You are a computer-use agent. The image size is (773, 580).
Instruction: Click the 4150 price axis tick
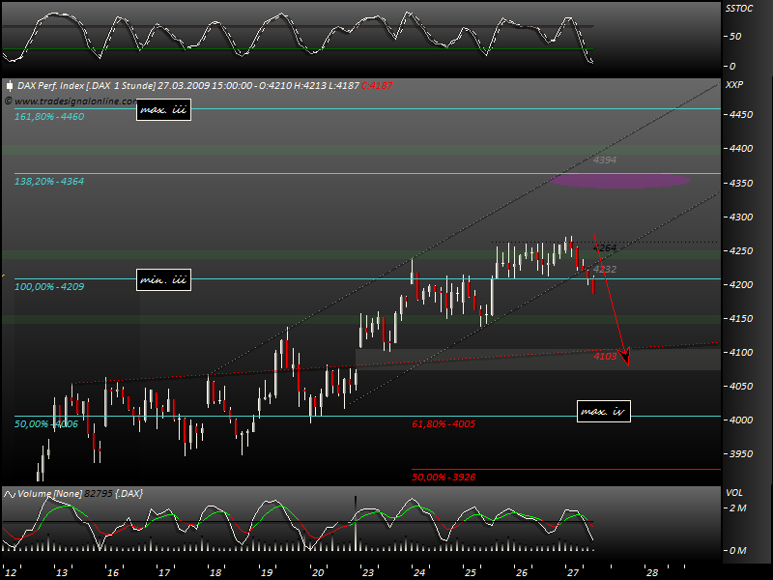[741, 319]
